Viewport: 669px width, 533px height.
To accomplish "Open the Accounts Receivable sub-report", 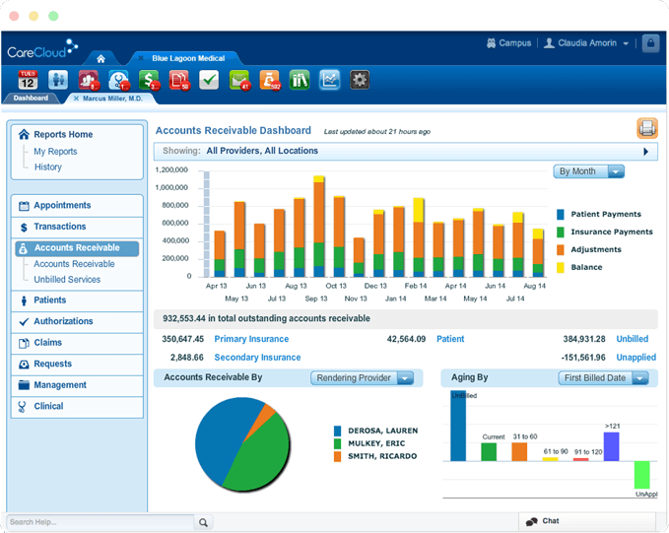I will point(74,264).
